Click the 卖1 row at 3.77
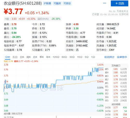 116,83
